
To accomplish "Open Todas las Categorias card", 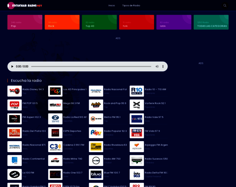I will coord(211,22).
